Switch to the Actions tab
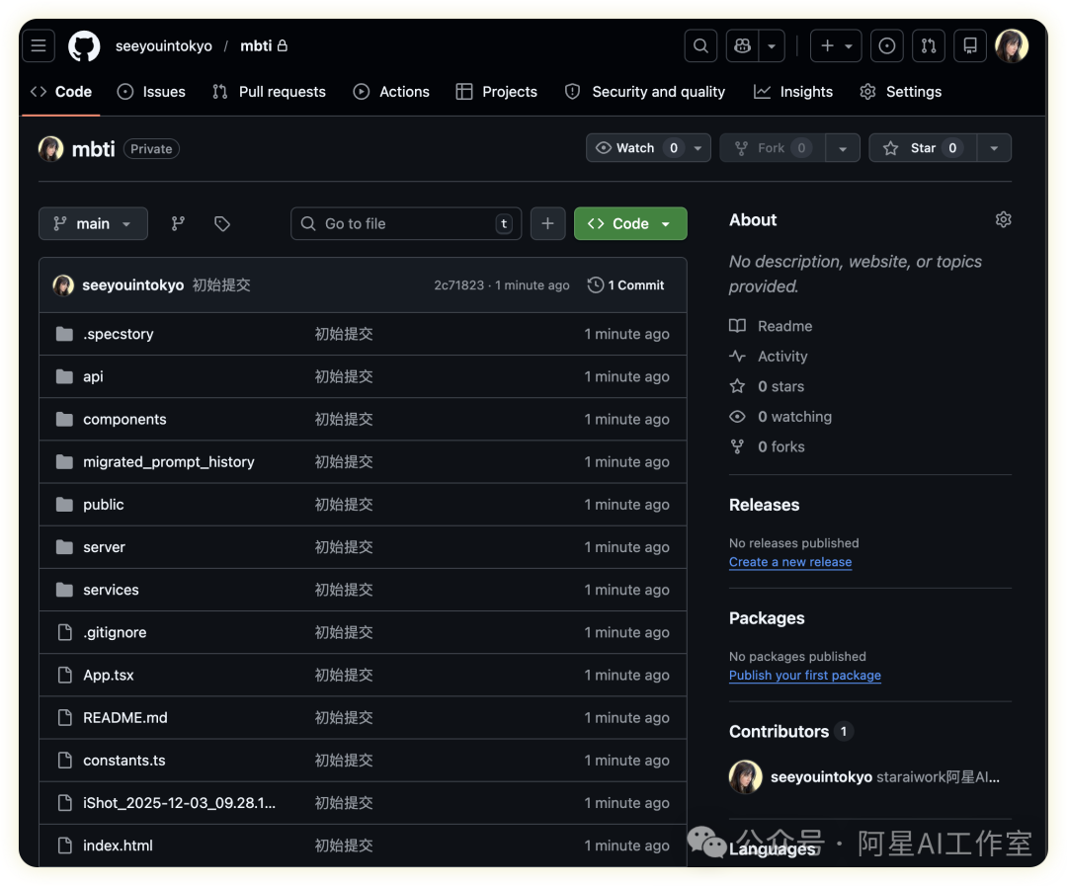 [x=391, y=92]
